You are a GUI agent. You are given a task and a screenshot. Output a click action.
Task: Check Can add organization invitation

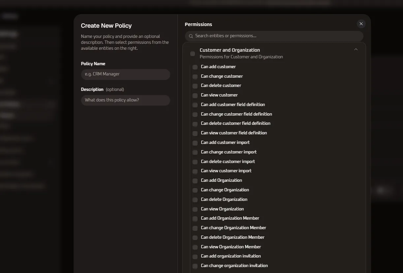195,256
